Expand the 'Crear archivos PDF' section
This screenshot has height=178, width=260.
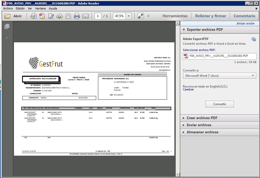pos(202,118)
